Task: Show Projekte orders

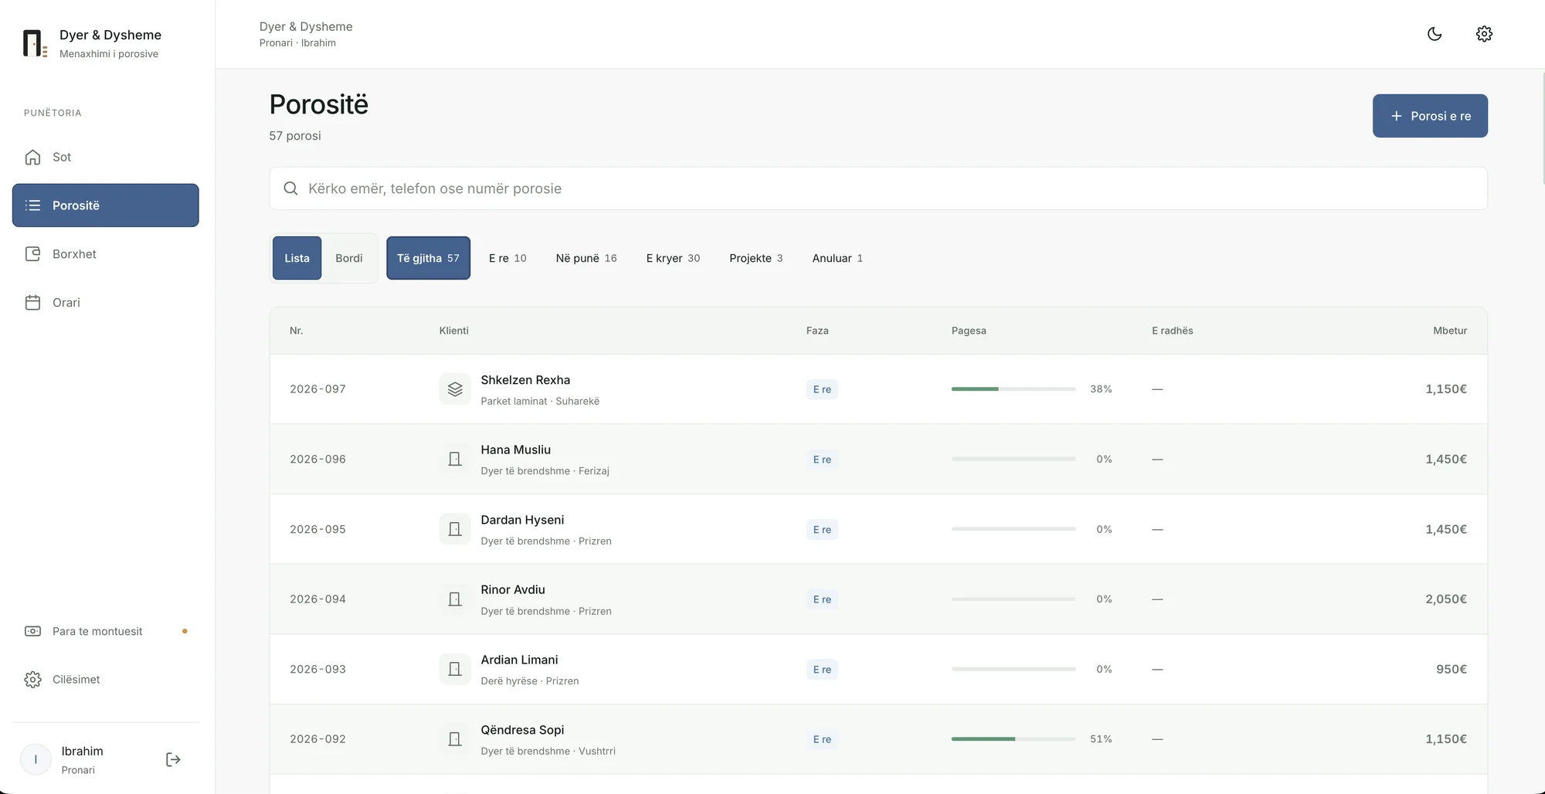Action: point(756,258)
